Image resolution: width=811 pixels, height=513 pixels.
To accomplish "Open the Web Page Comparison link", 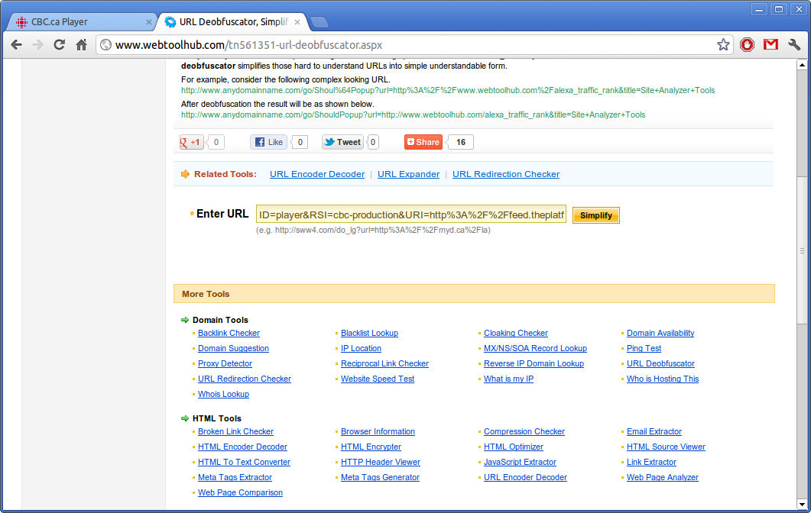I will click(x=240, y=492).
